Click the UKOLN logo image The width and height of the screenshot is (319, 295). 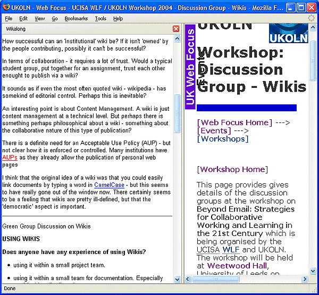point(289,33)
